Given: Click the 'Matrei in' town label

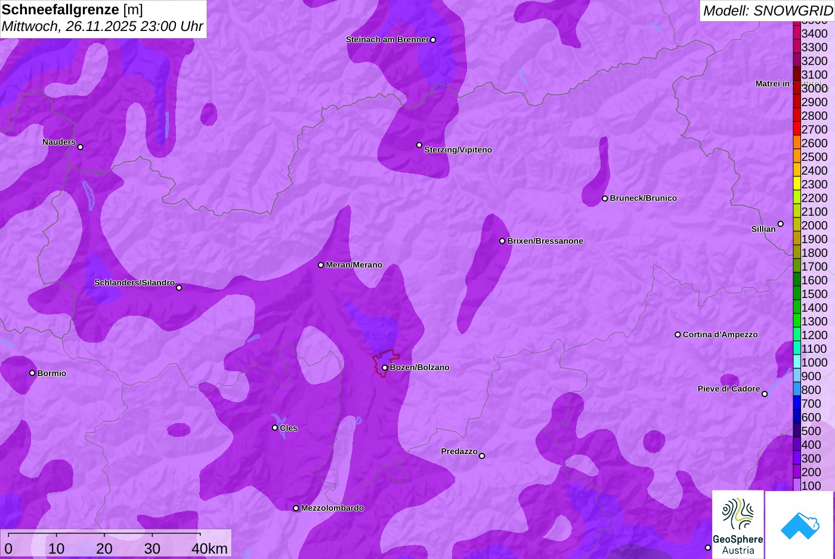Looking at the screenshot, I should point(772,83).
